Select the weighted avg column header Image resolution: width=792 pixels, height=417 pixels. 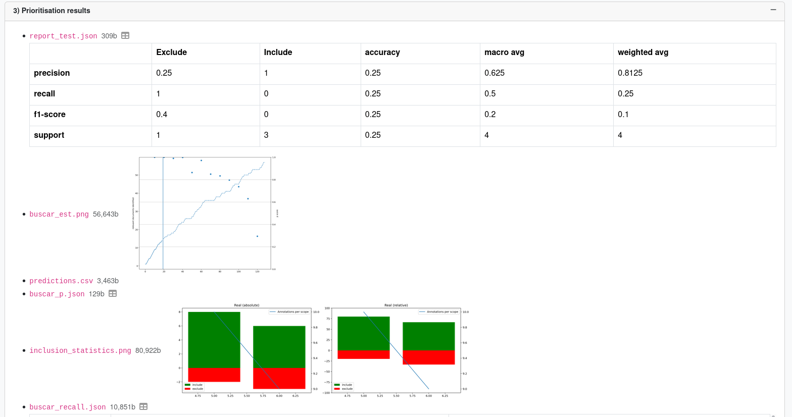643,53
